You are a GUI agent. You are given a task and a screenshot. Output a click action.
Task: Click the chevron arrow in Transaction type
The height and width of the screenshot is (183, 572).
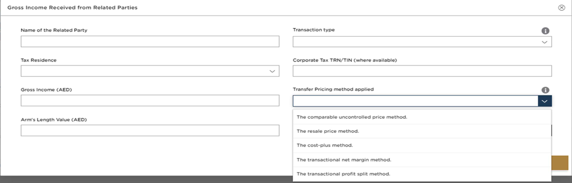click(x=544, y=42)
